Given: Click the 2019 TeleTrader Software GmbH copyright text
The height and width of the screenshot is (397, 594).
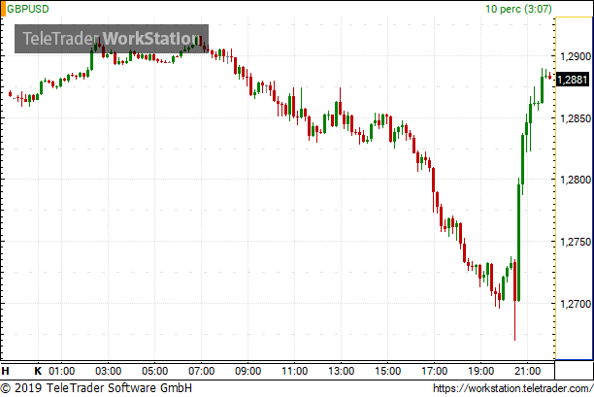Looking at the screenshot, I should (x=96, y=388).
